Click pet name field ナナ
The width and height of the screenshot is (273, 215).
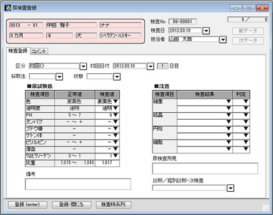(120, 25)
